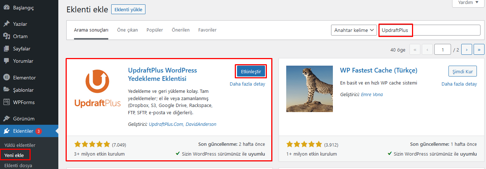Open the UpdraftPlus.Com, DavidAnderson developer link
This screenshot has width=486, height=169.
(183, 124)
